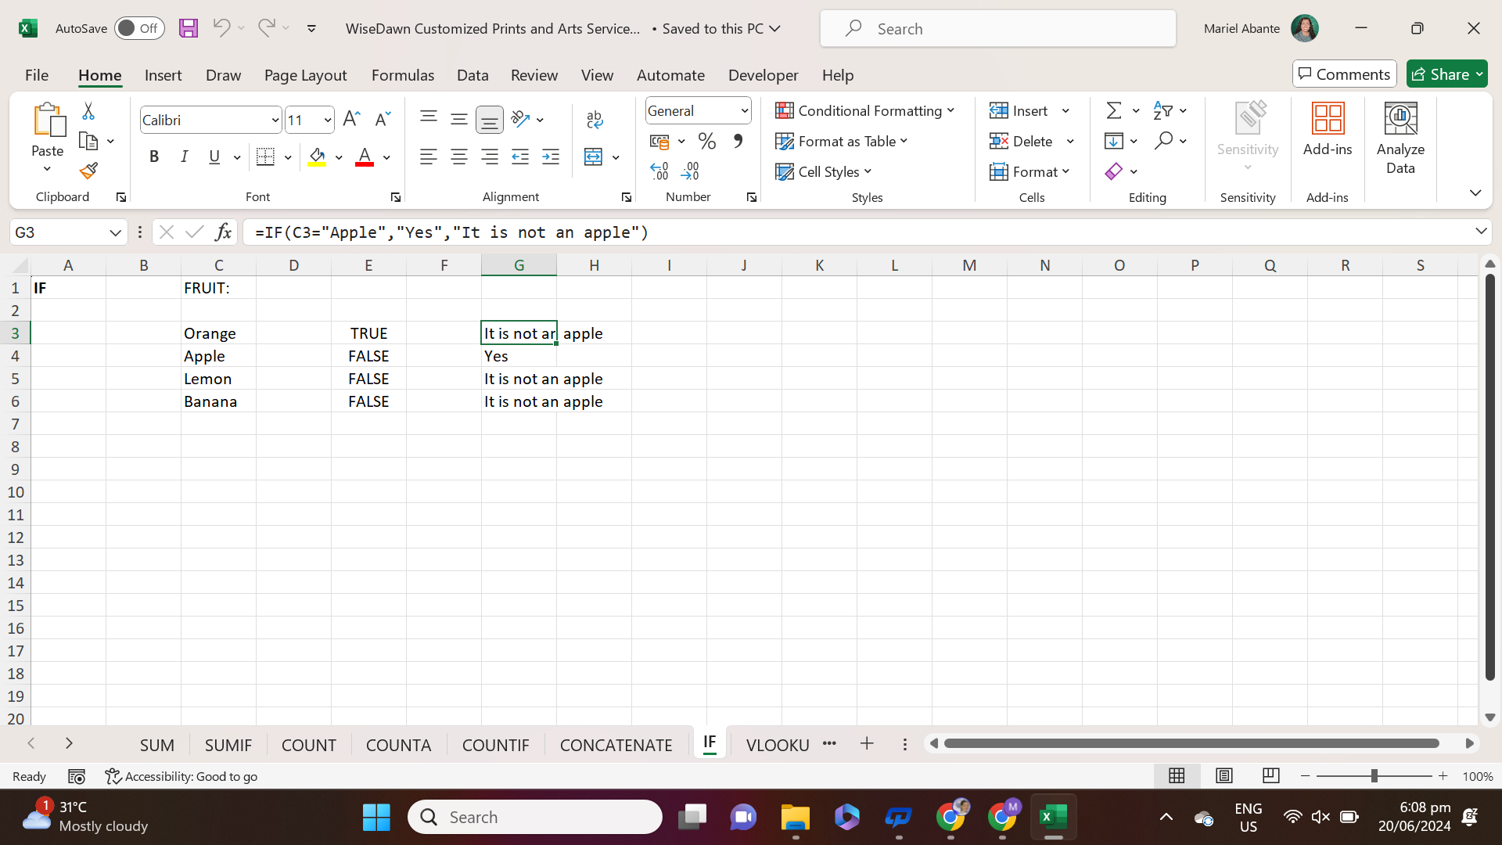Click the AutoSum sigma icon
Screen dimensions: 1502x845
[1114, 111]
